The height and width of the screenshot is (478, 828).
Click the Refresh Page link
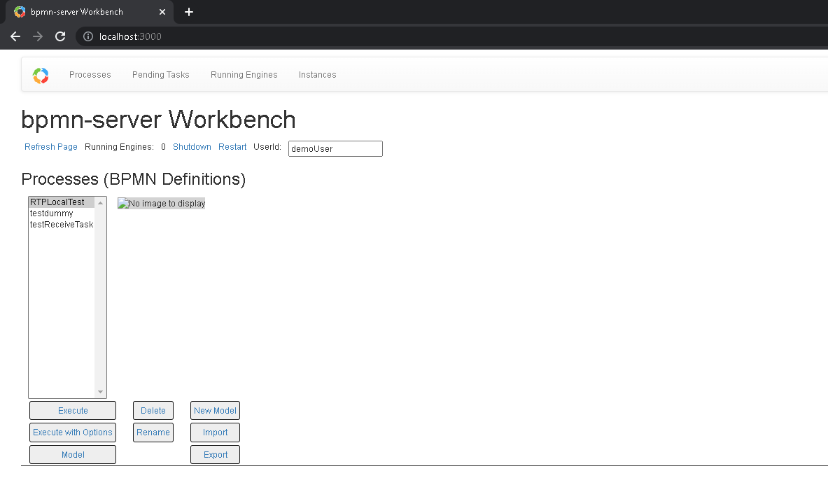point(50,147)
